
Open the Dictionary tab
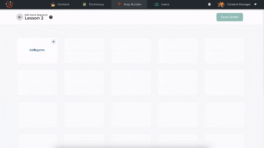click(x=96, y=4)
